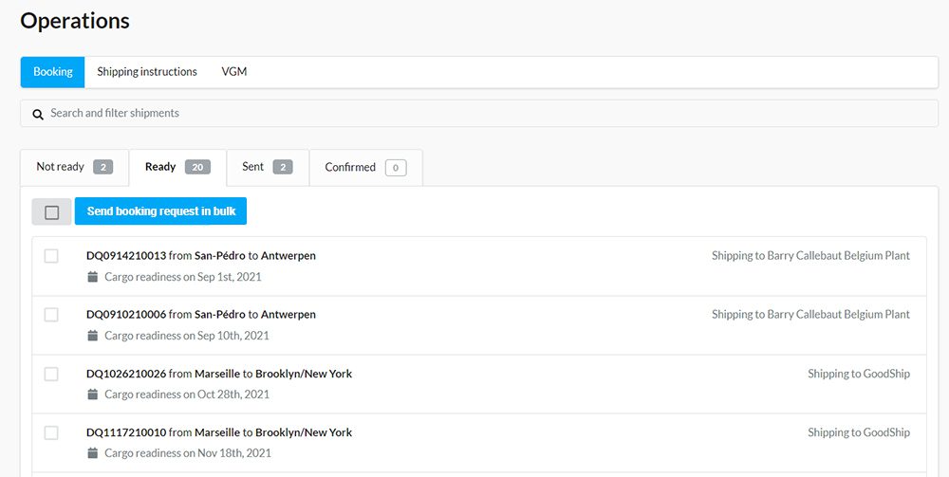The image size is (949, 477).
Task: Click calendar icon beside Nov 18th, 2021
Action: 93,452
